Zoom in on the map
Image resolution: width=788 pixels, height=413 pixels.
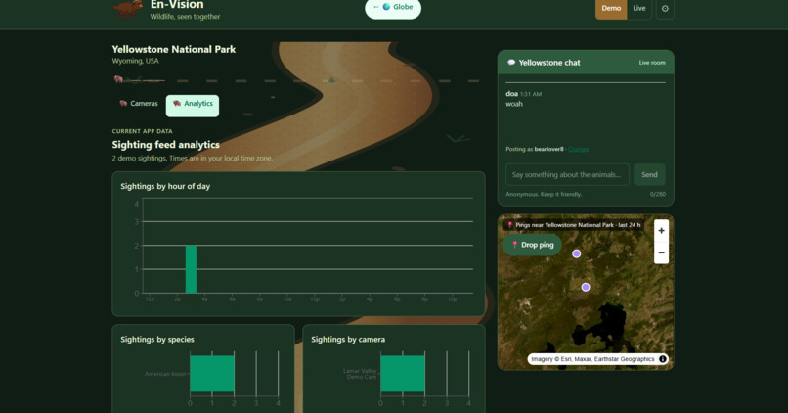(661, 230)
